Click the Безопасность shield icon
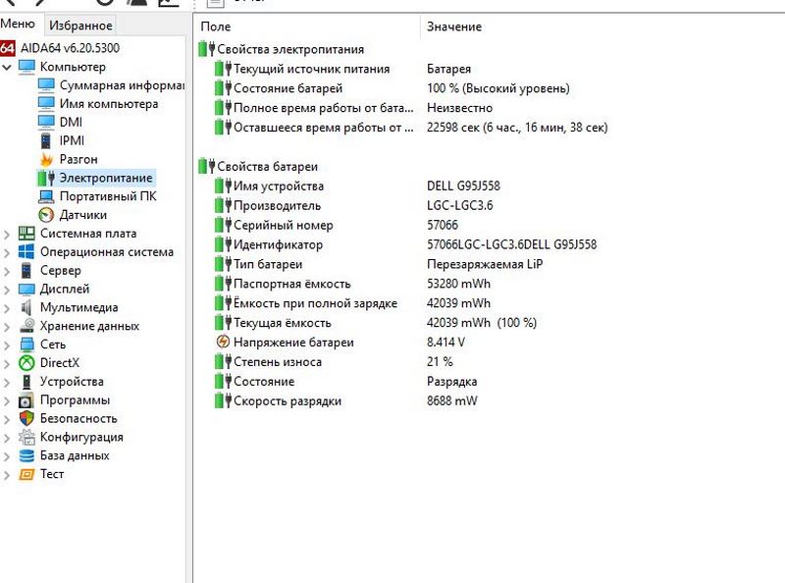The image size is (785, 583). pyautogui.click(x=26, y=418)
